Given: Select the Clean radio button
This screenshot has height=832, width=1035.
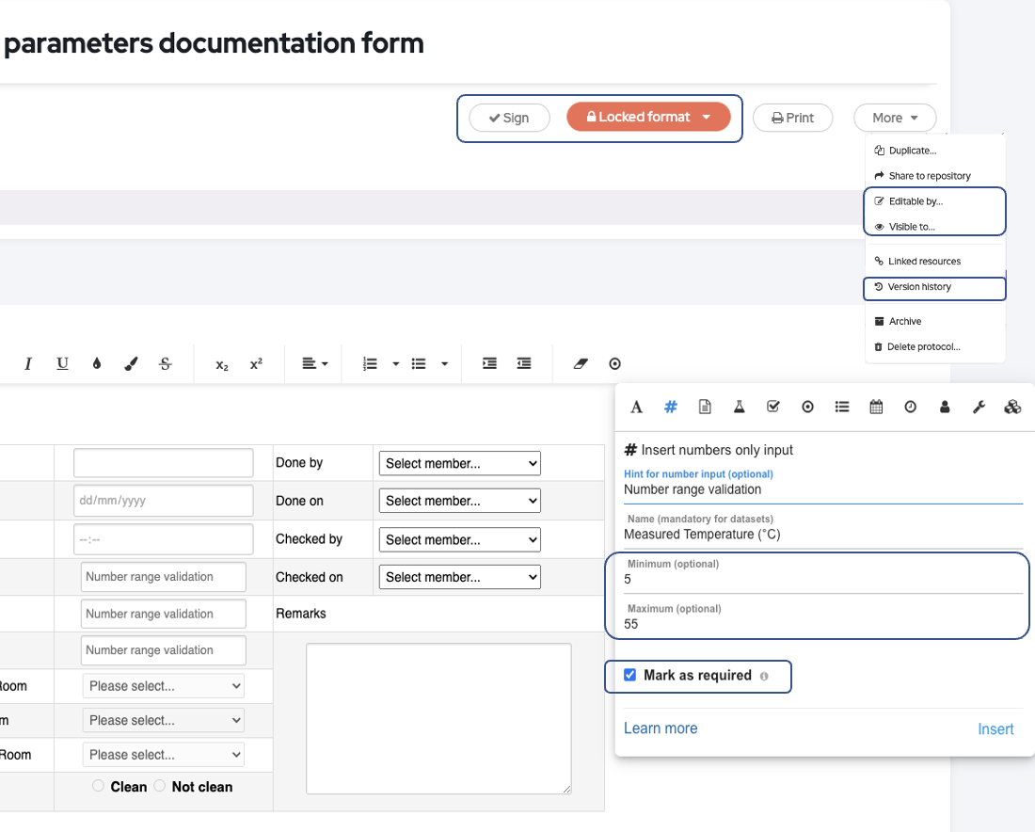Looking at the screenshot, I should 99,786.
